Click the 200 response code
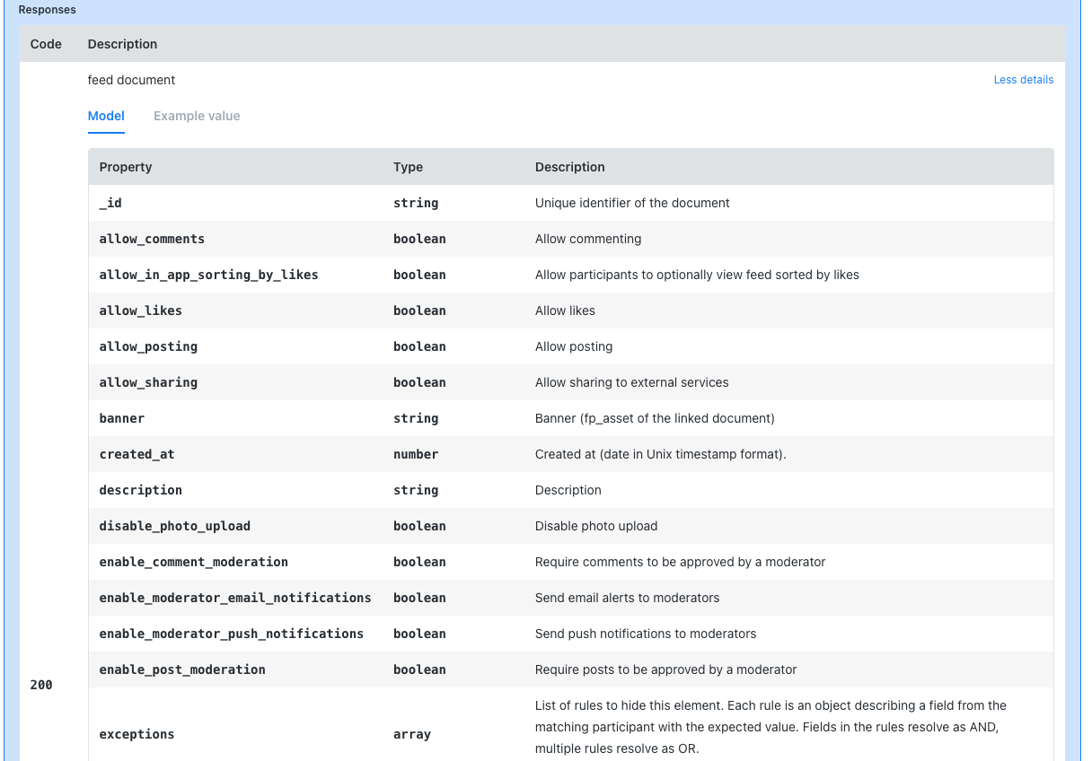 (x=41, y=685)
